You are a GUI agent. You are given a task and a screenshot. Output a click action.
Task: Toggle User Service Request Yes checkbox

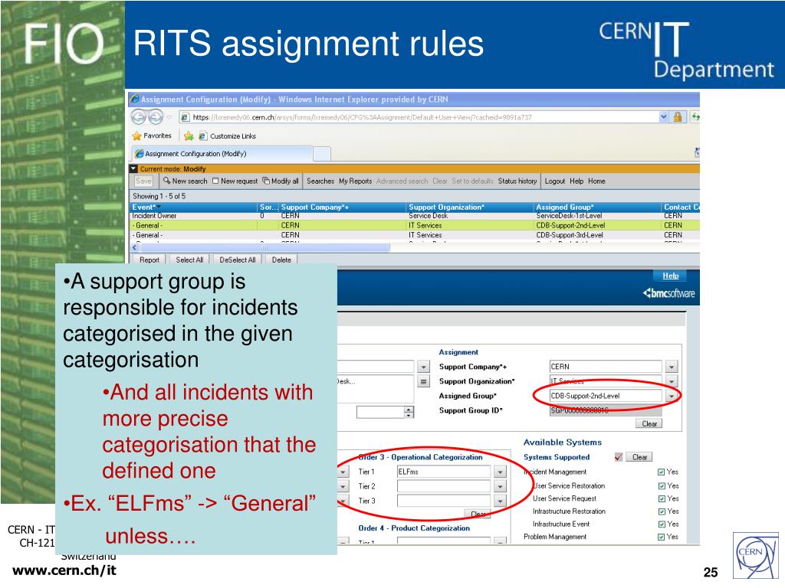point(662,498)
